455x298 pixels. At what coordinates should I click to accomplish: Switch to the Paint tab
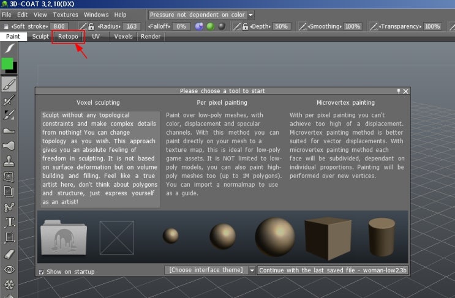coord(13,37)
